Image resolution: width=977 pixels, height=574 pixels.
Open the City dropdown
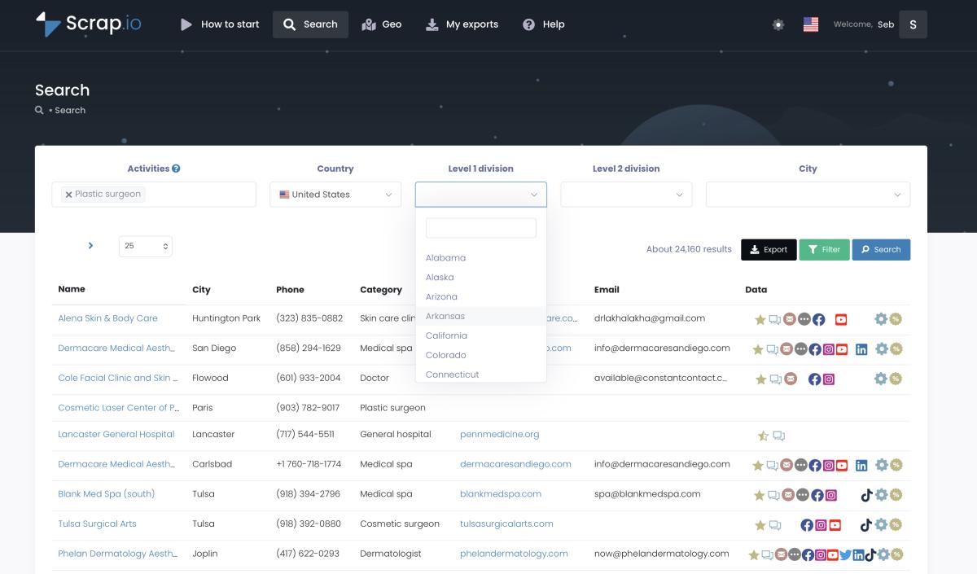(x=808, y=195)
